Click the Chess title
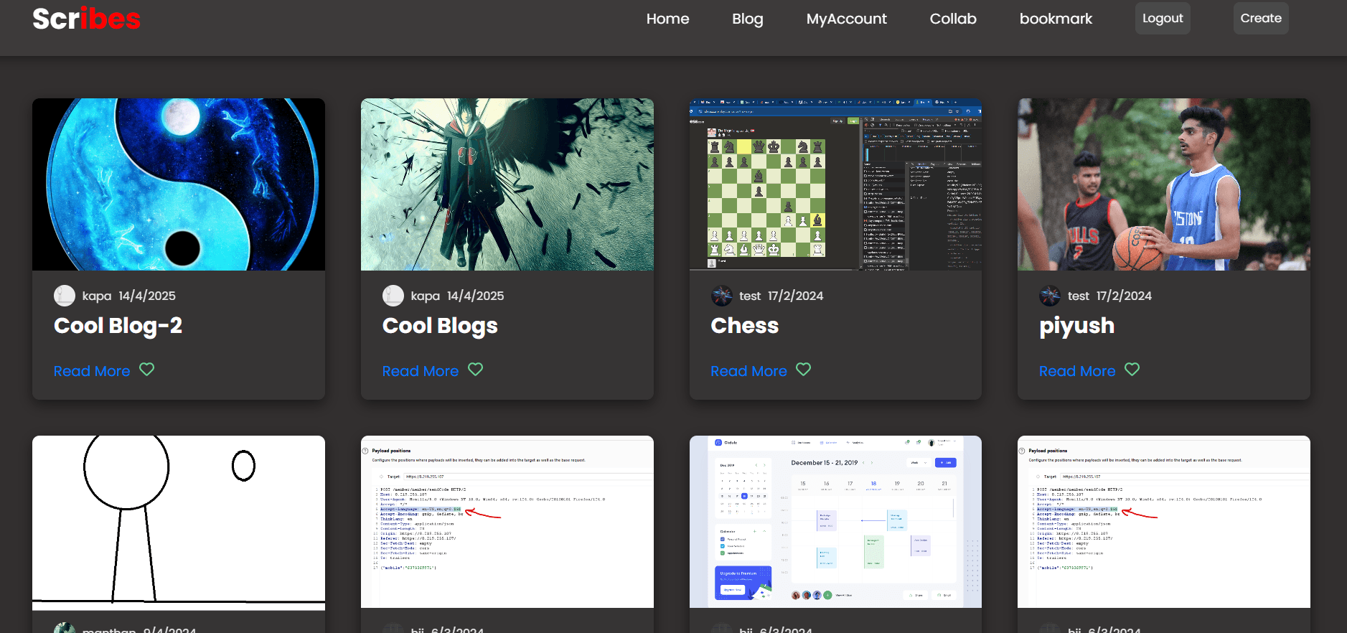 (x=745, y=326)
